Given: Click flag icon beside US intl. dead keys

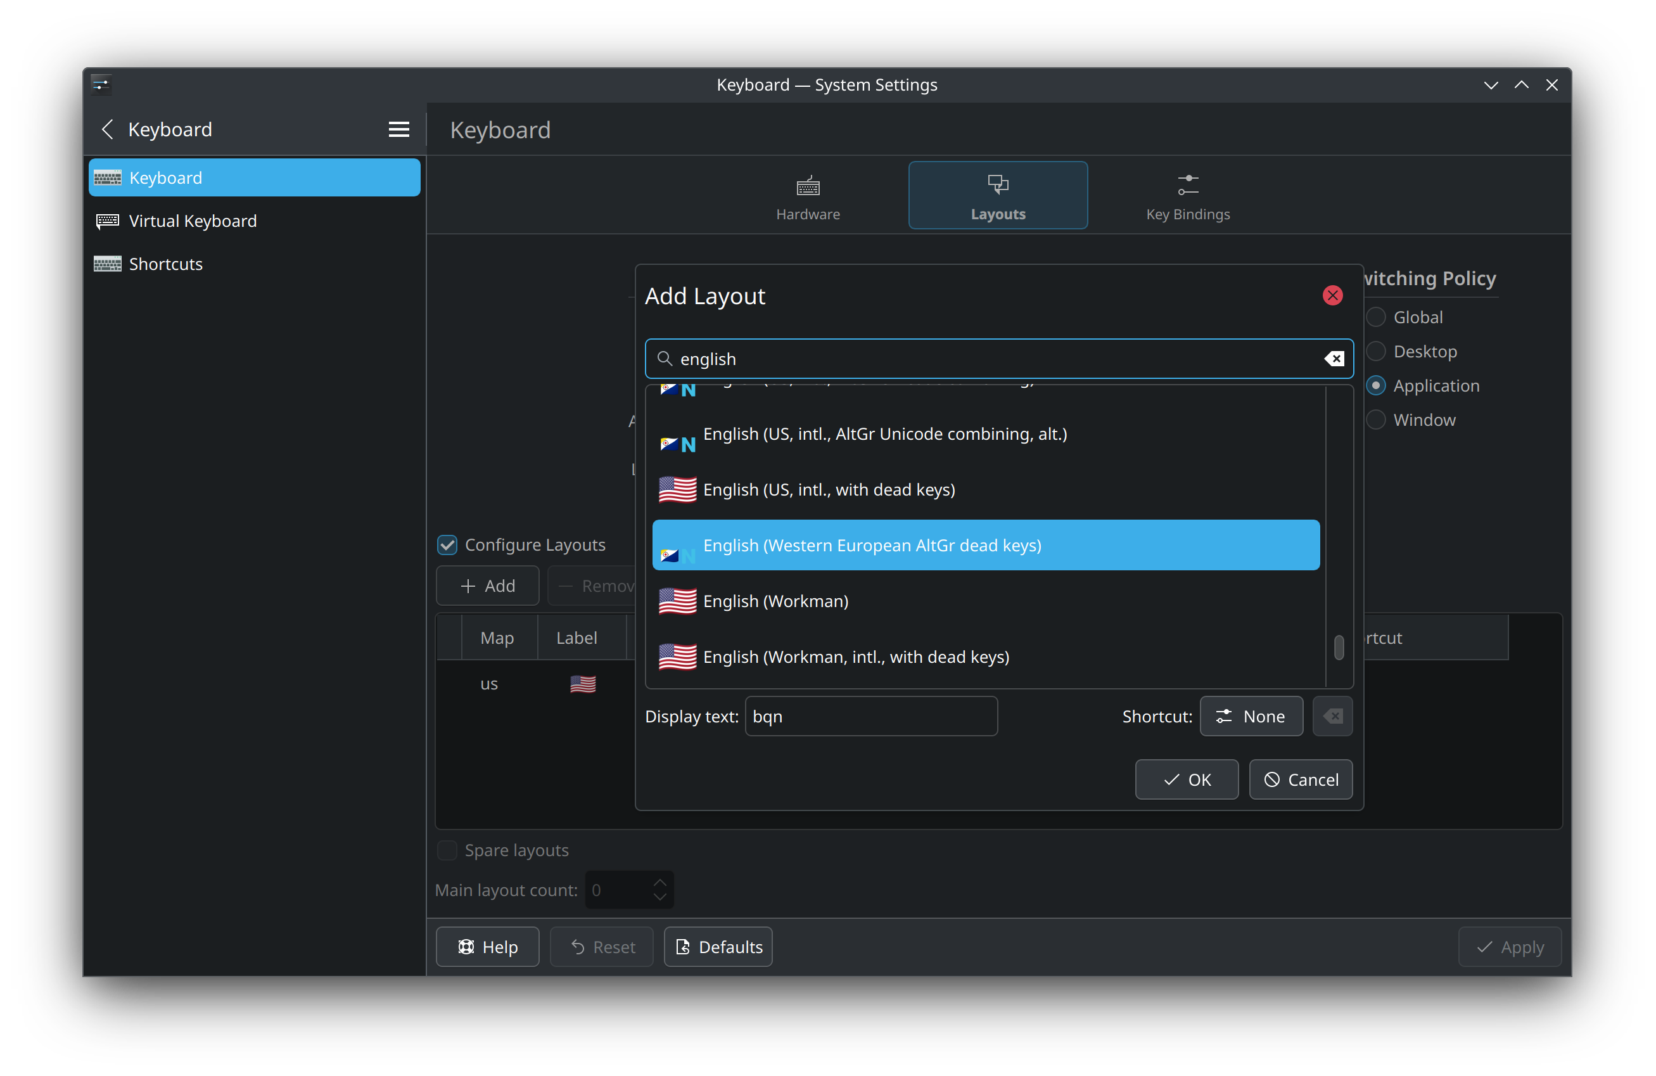Looking at the screenshot, I should click(678, 490).
